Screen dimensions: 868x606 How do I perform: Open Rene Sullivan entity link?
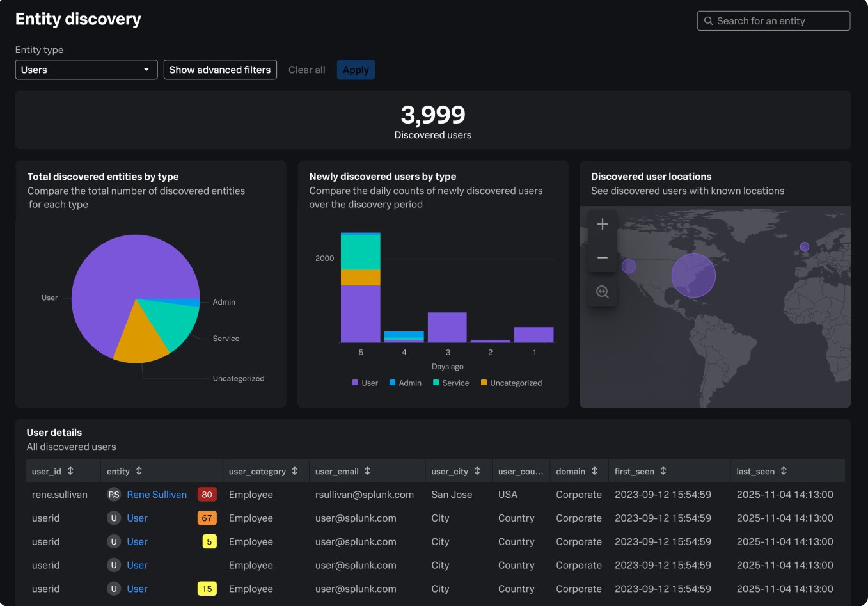[x=157, y=495]
